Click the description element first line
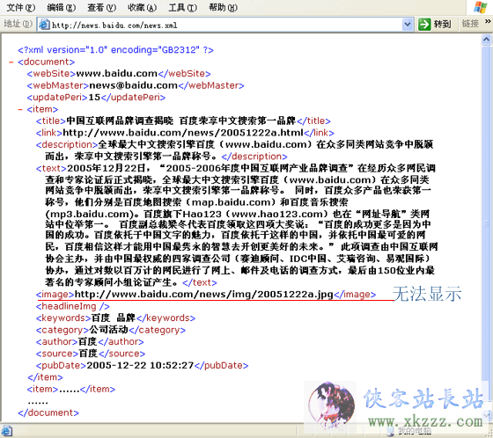This screenshot has height=438, width=493. (x=234, y=144)
